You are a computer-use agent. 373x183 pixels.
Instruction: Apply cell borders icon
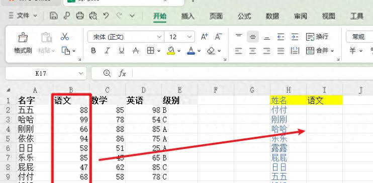tap(151, 51)
